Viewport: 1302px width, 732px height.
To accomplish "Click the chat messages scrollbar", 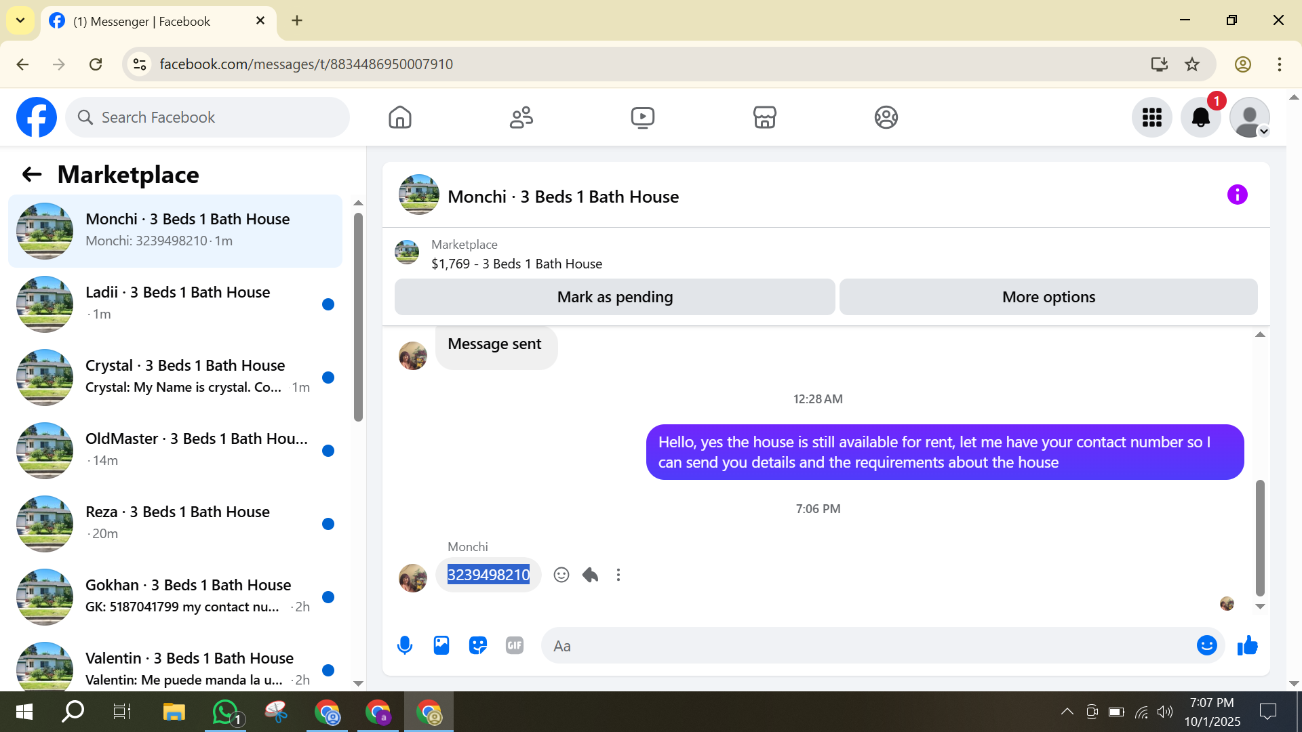I will [1260, 537].
